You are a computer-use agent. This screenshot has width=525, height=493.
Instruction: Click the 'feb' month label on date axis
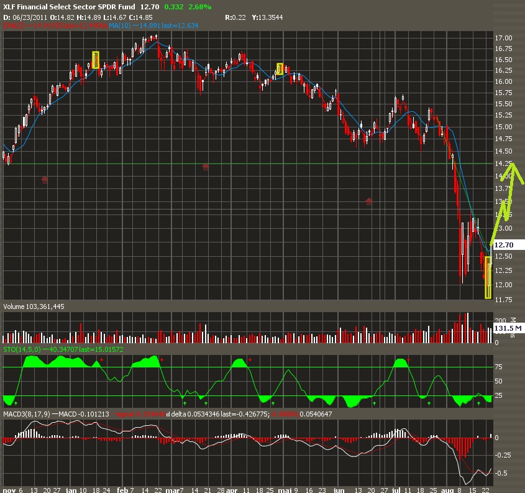point(122,490)
